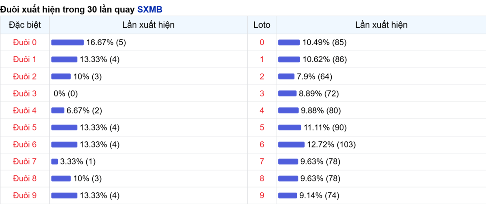Select the Đuôi 0 row label
This screenshot has height=204, width=486.
(25, 42)
